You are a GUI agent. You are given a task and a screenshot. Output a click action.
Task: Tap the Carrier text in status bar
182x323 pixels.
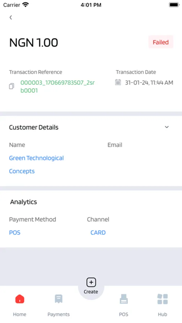pos(12,5)
